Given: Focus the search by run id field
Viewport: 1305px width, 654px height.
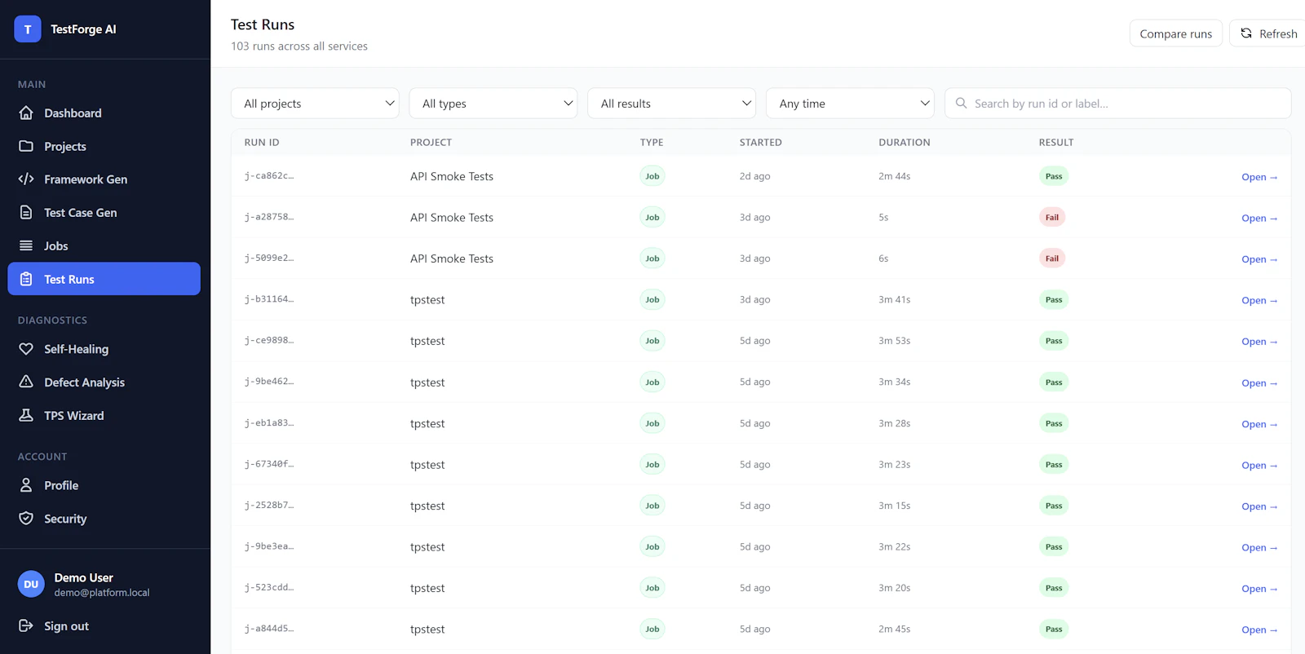Looking at the screenshot, I should point(1117,104).
